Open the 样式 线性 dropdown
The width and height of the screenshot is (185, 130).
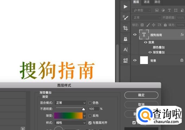coord(70,123)
